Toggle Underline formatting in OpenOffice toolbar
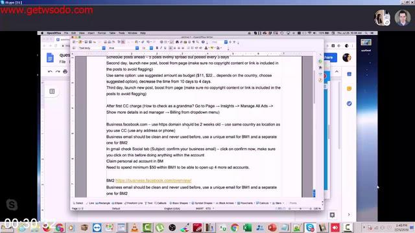This screenshot has height=233, width=415. coord(165,48)
